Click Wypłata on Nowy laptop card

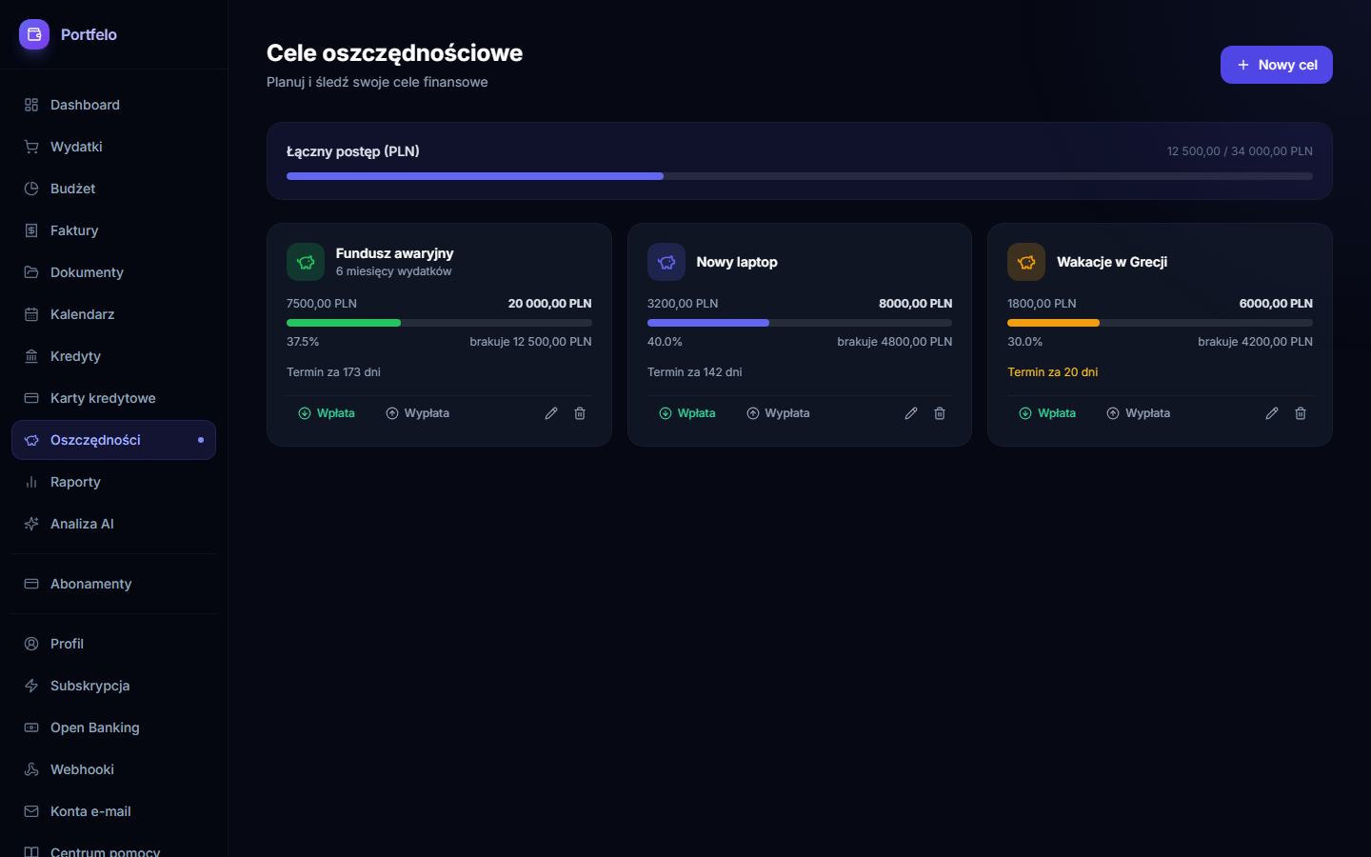[x=778, y=413]
